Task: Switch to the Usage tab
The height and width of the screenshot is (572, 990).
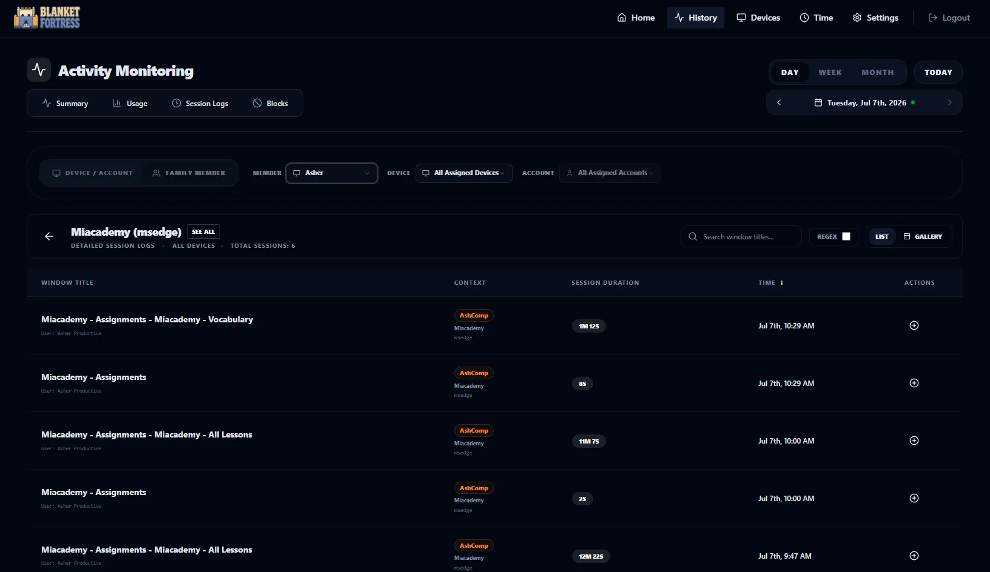Action: point(130,104)
